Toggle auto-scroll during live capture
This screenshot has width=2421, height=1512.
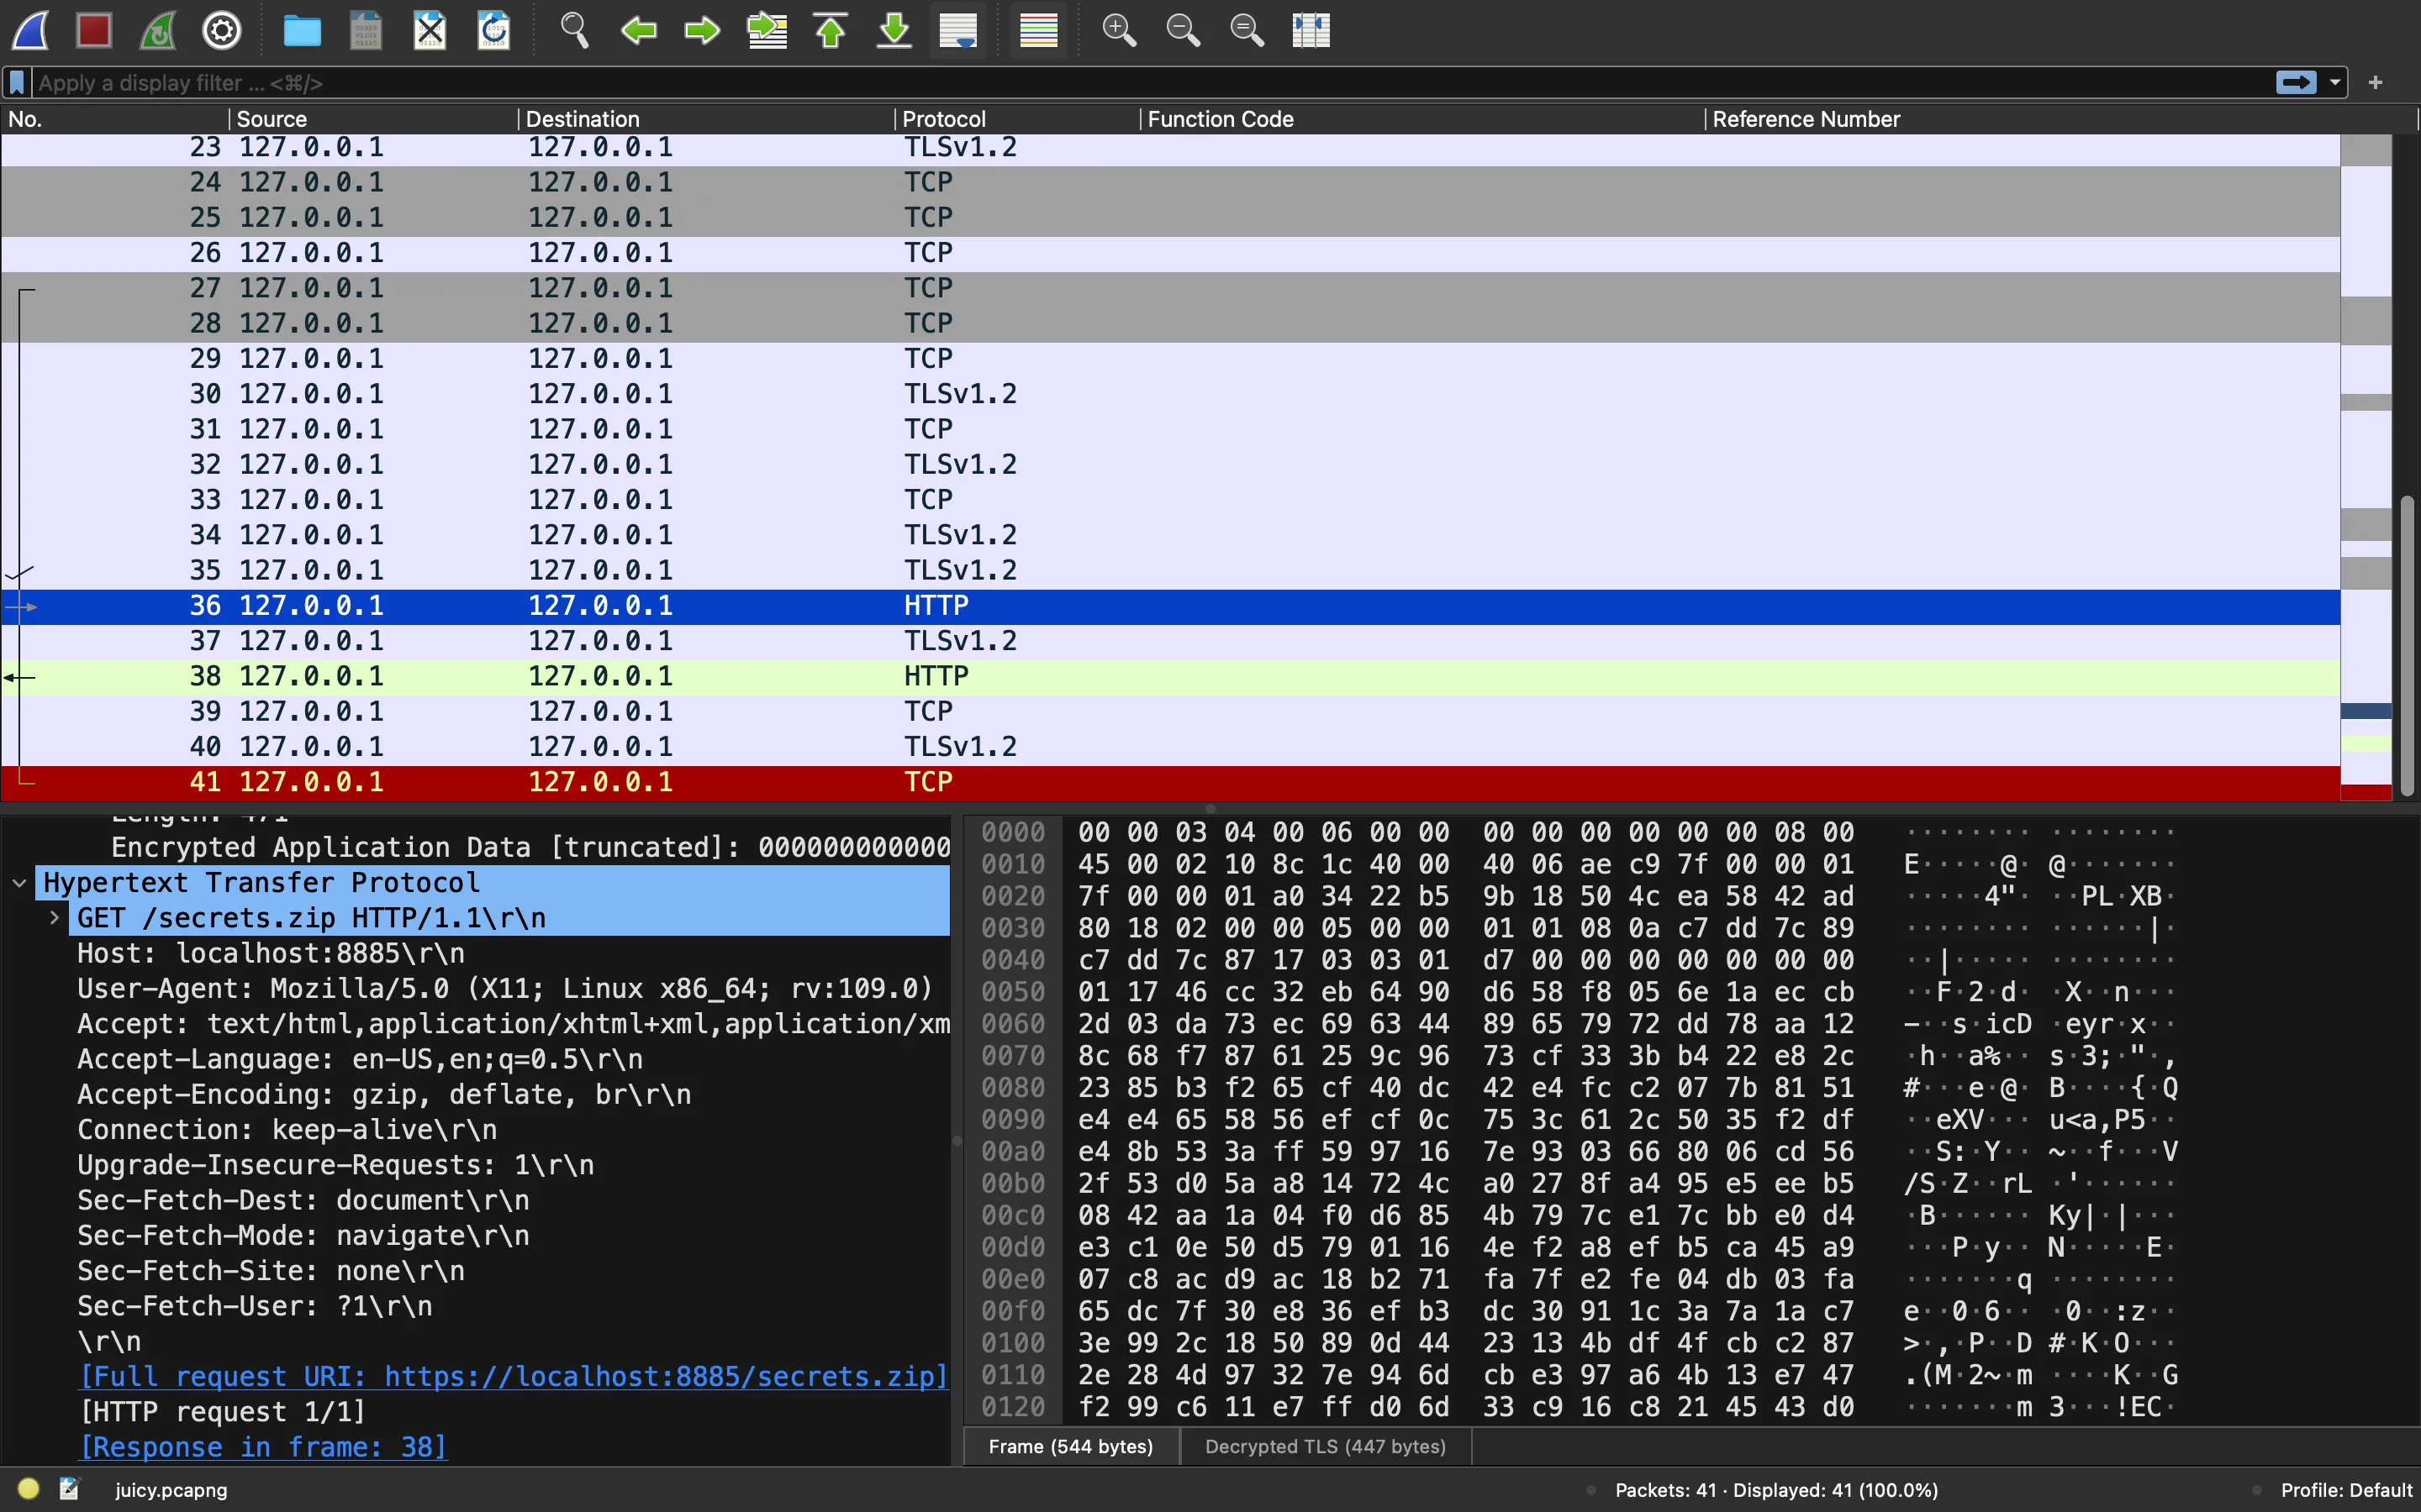pos(958,30)
